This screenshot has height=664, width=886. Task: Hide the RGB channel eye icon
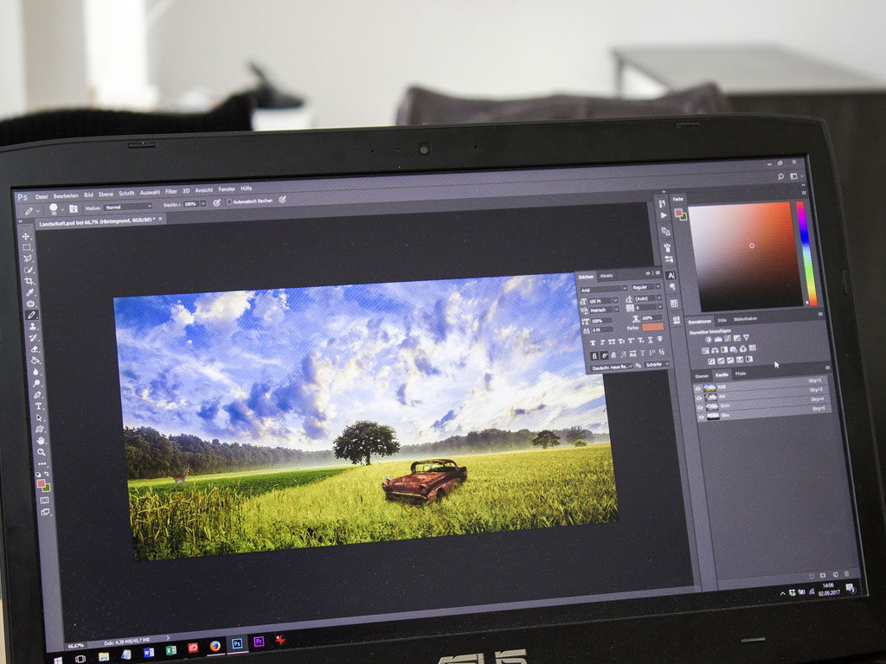(x=698, y=389)
